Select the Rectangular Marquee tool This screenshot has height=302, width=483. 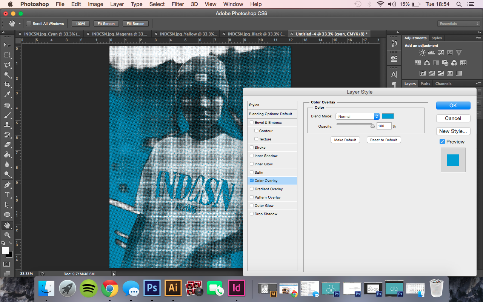click(x=7, y=55)
